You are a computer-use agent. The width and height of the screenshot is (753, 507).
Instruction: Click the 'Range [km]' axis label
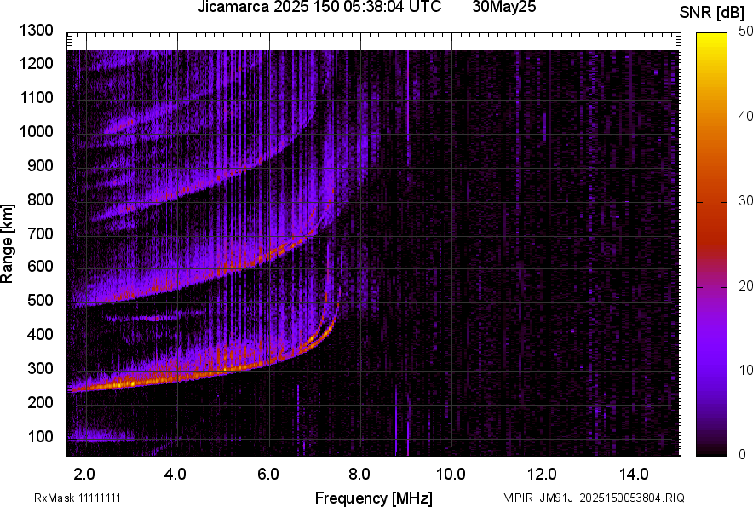click(7, 244)
